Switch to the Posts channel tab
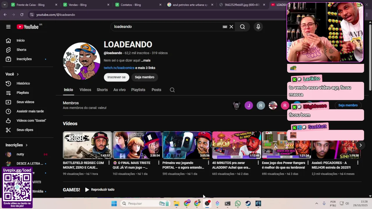This screenshot has height=209, width=372. click(156, 90)
